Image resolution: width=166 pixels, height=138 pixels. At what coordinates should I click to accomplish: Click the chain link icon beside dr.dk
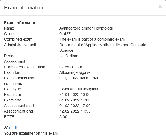point(6,127)
